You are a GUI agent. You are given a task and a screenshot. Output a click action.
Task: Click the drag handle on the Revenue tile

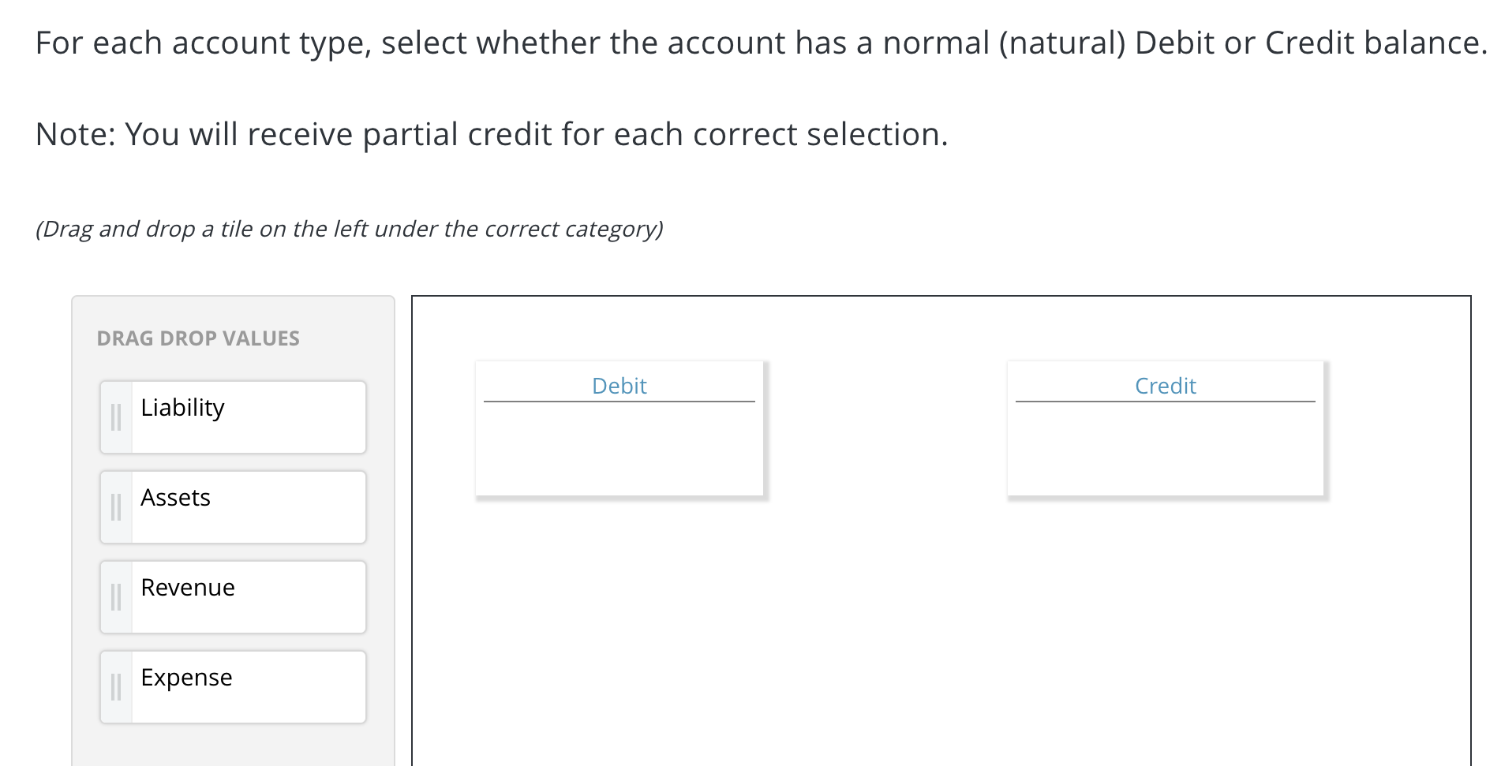(x=115, y=596)
